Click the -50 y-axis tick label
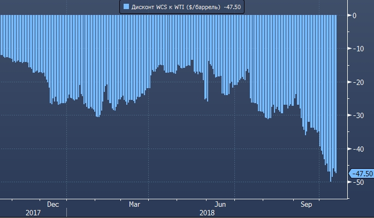The width and height of the screenshot is (374, 218). [x=355, y=182]
